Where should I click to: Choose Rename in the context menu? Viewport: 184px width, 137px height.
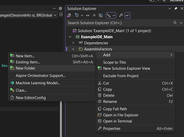135,101
